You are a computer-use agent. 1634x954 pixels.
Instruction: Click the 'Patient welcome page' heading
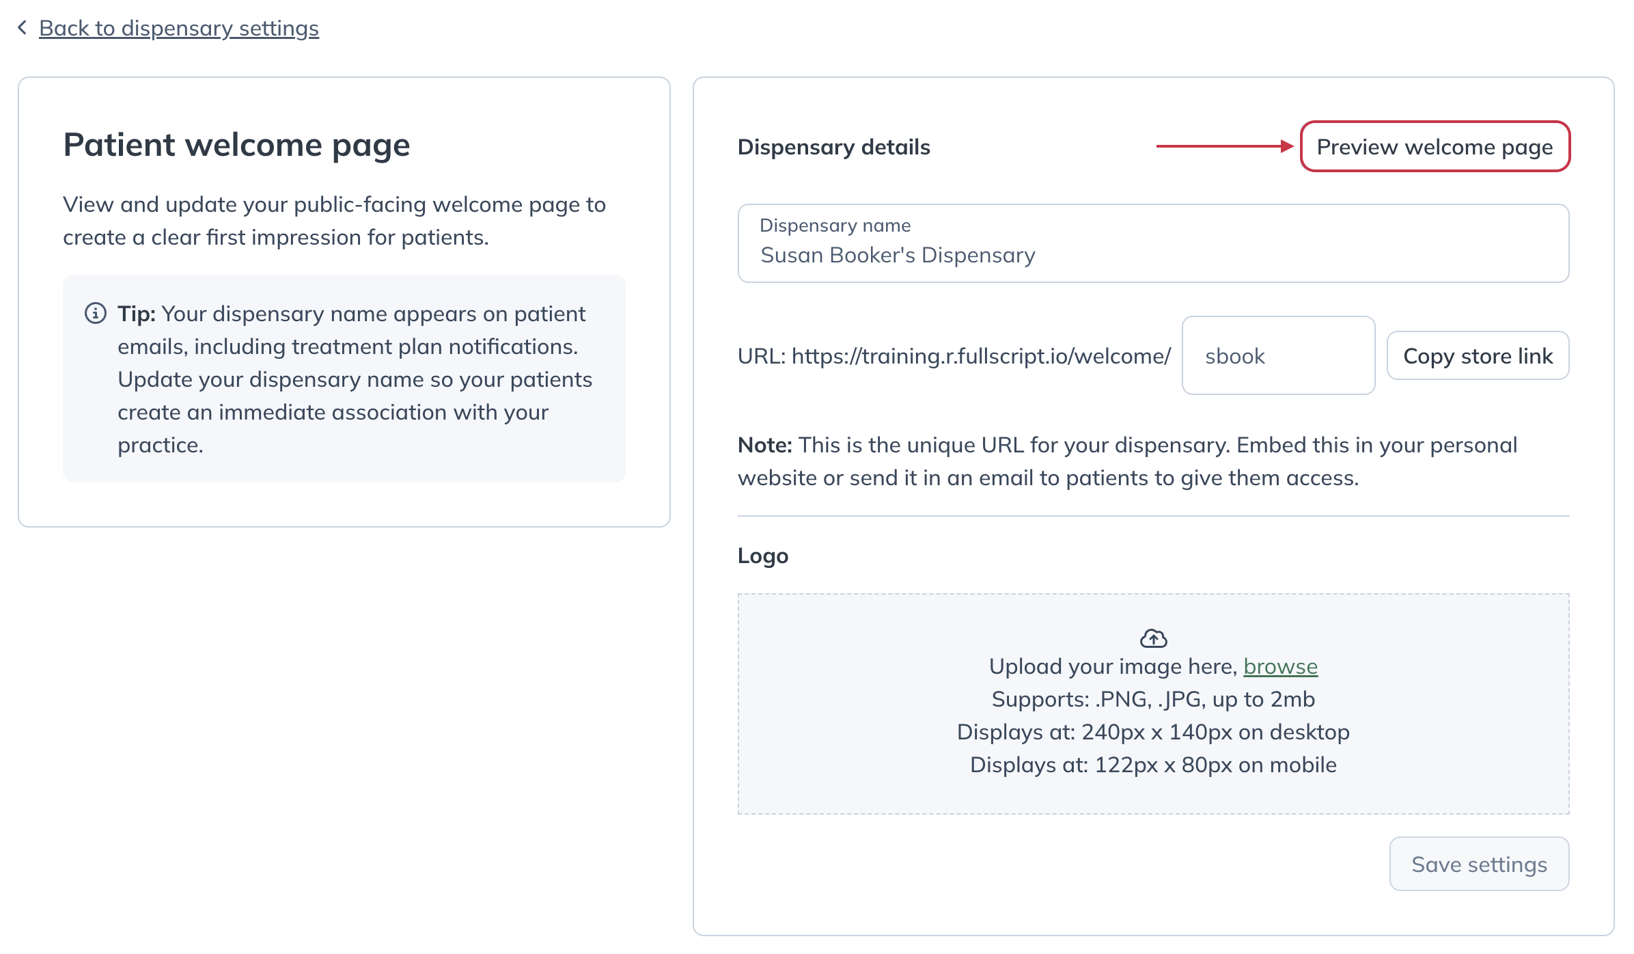(236, 145)
